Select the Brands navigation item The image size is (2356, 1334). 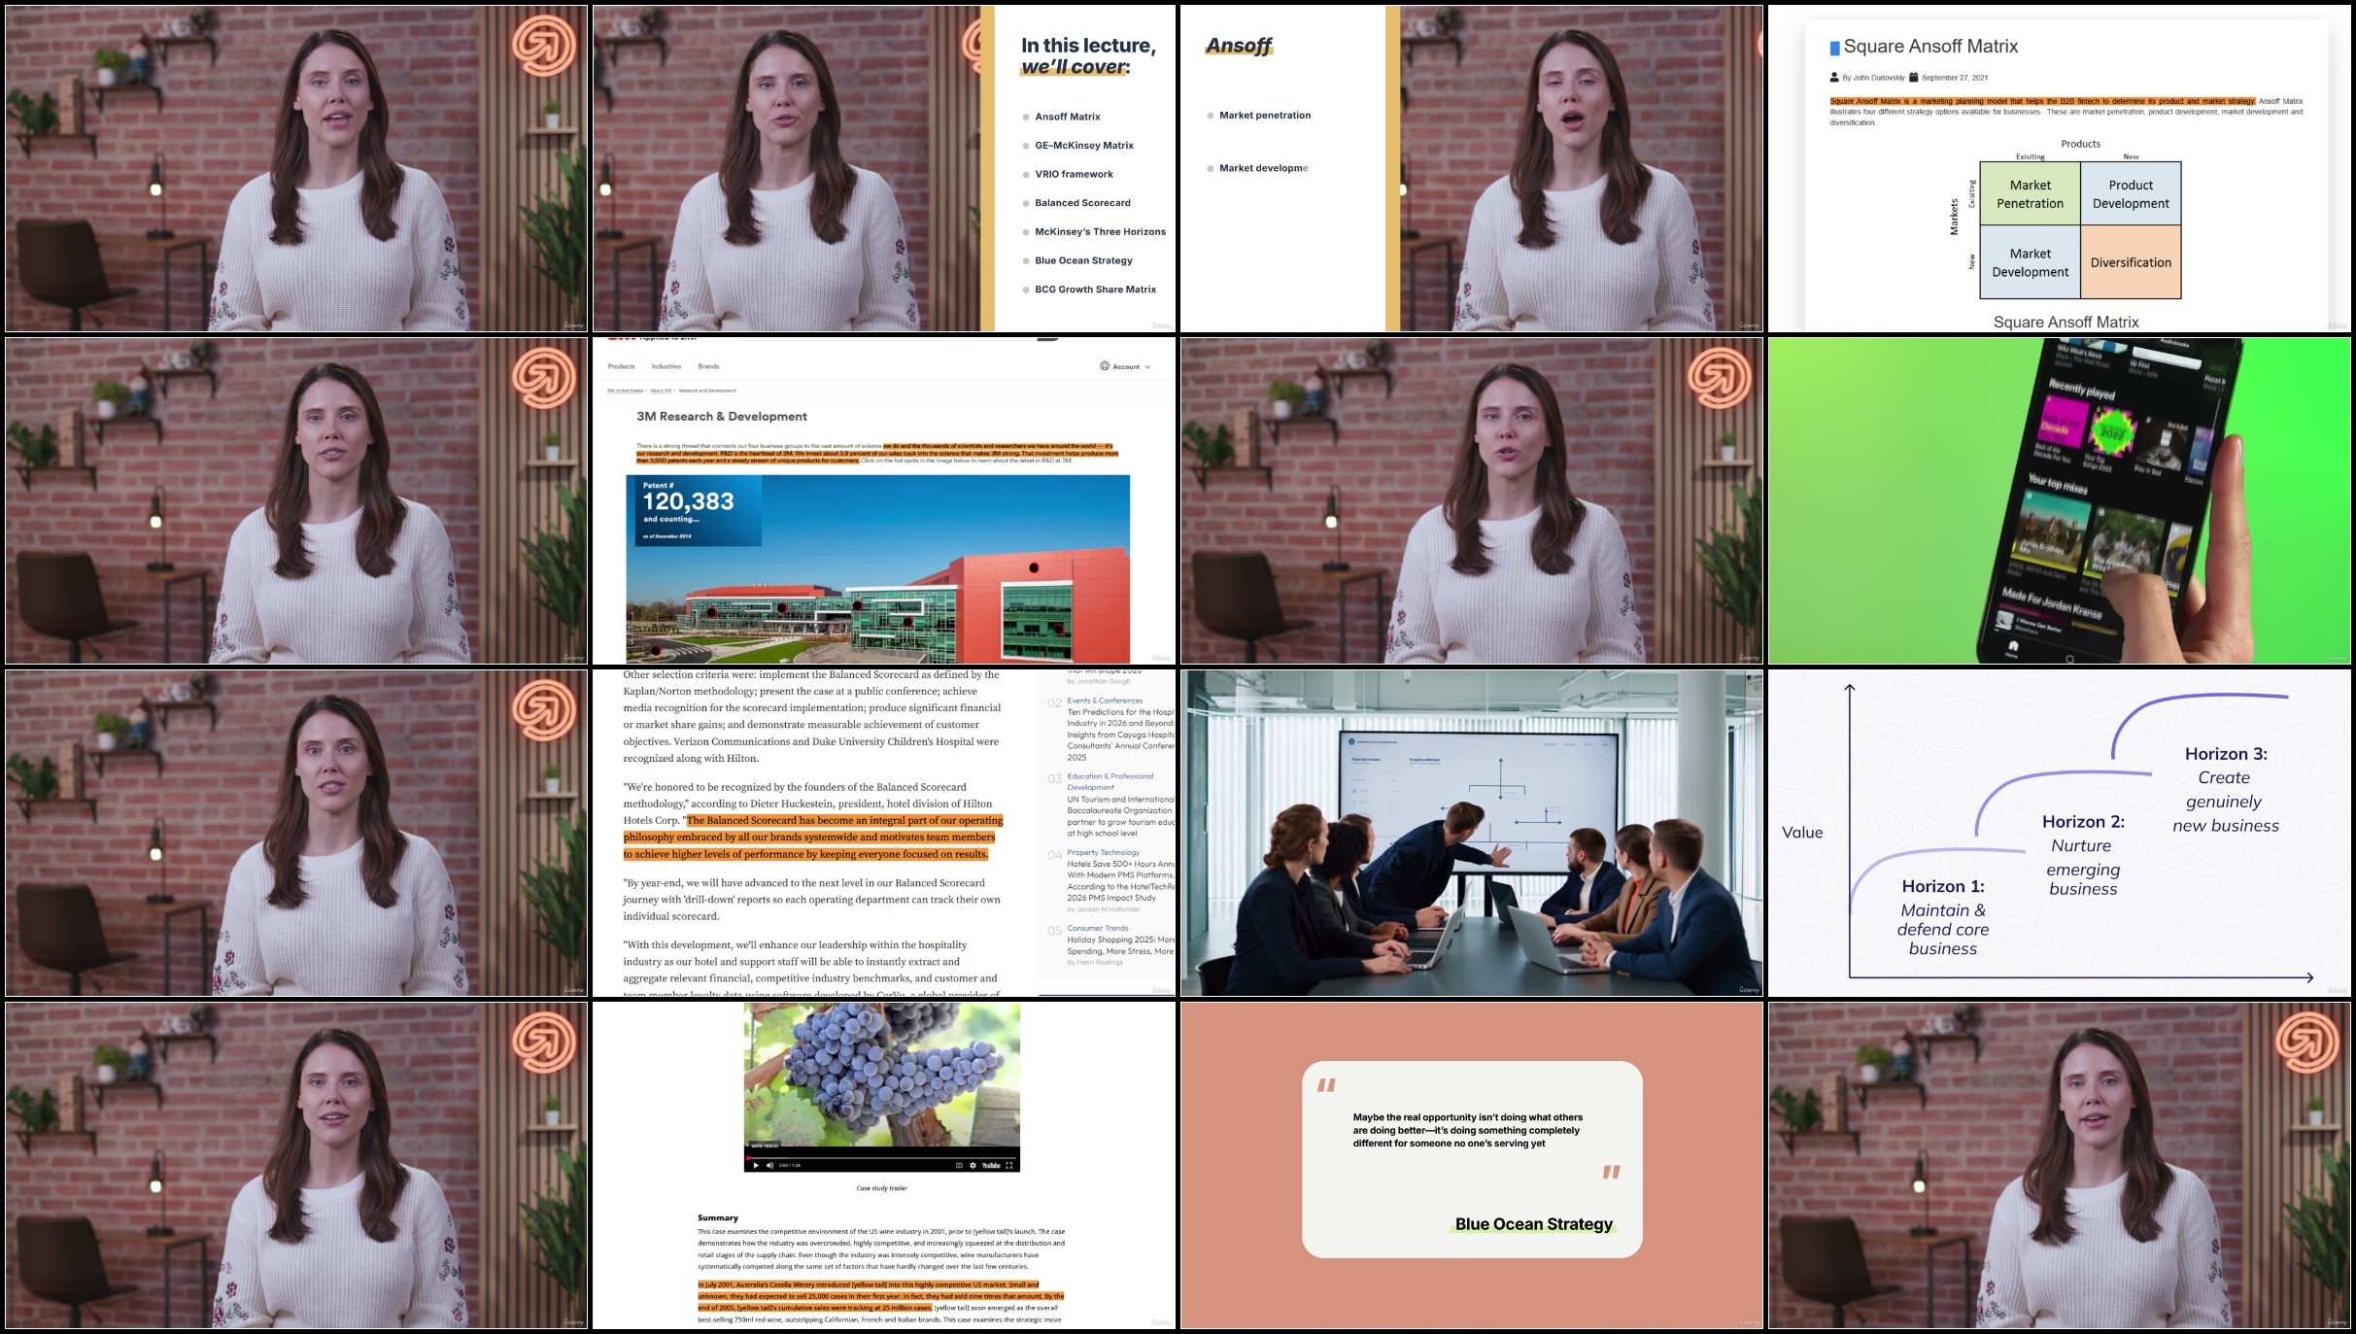click(708, 366)
